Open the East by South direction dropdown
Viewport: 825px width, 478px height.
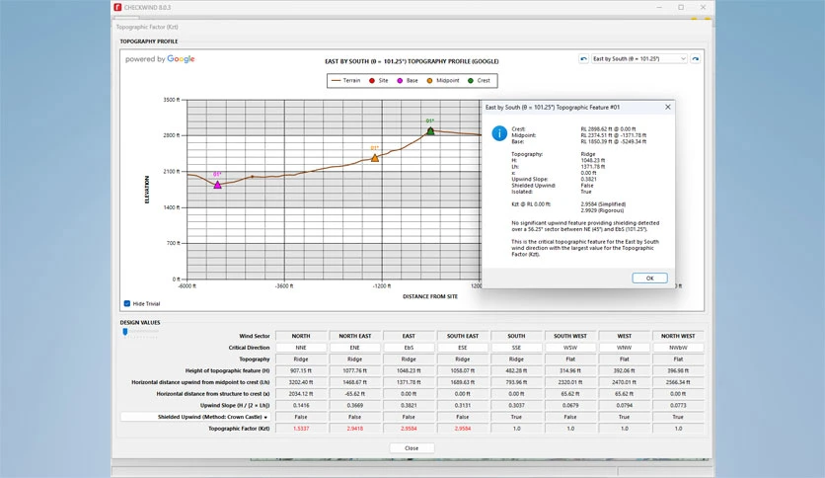click(x=639, y=59)
